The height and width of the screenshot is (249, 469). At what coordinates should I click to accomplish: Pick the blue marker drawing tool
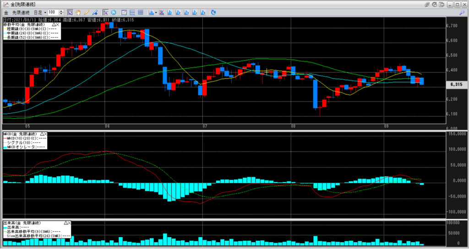[x=95, y=12]
